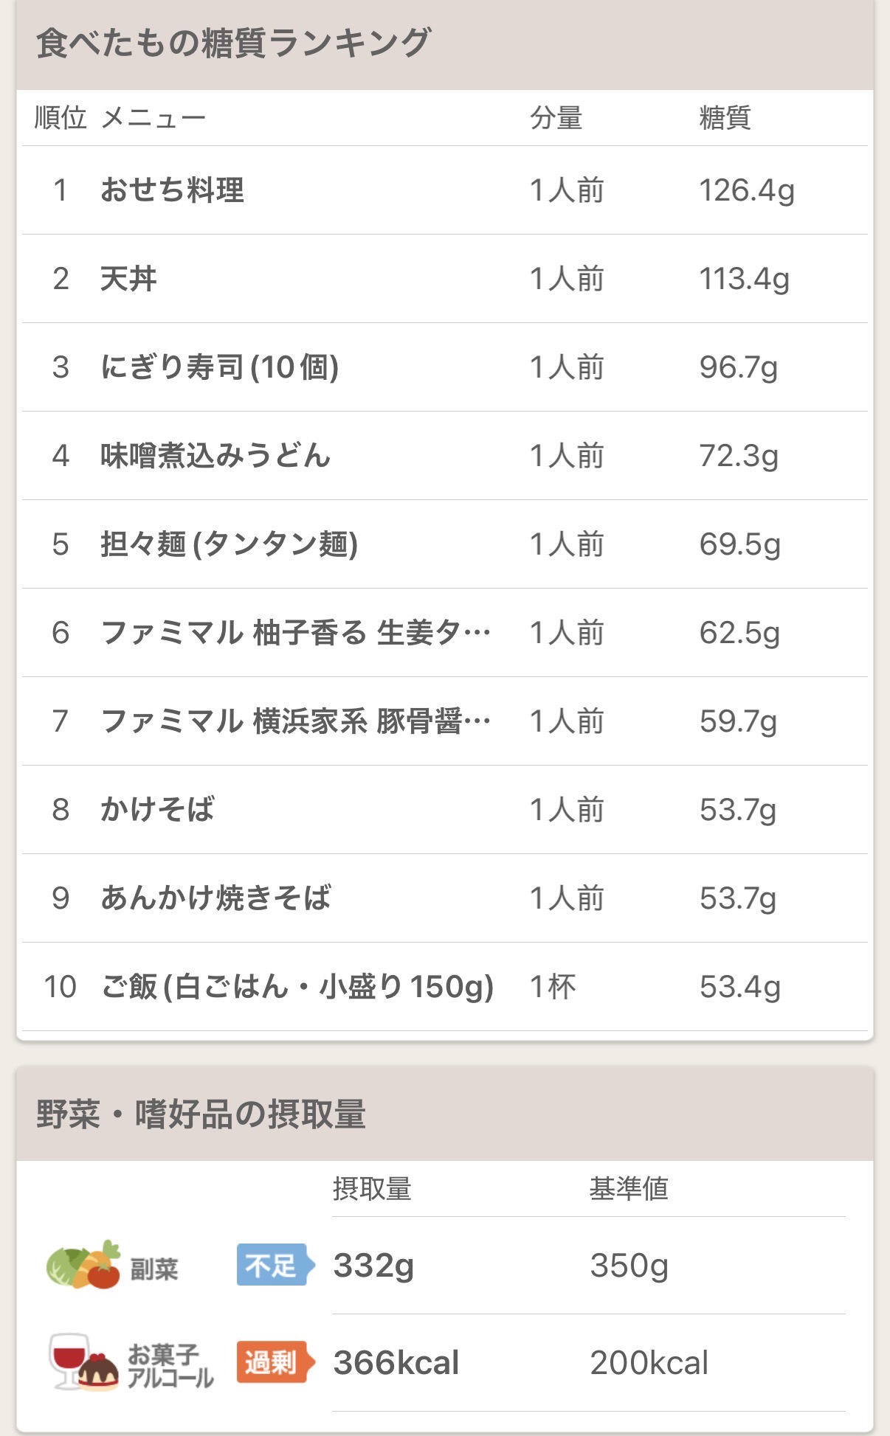890x1436 pixels.
Task: Toggle the 副菜 intake row
Action: click(443, 1263)
